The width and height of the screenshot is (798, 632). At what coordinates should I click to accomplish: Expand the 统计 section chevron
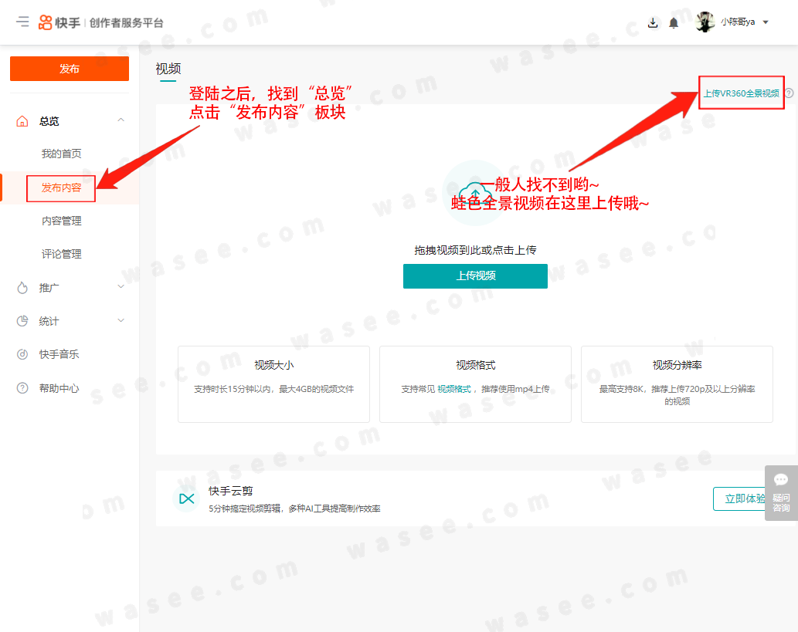click(121, 320)
